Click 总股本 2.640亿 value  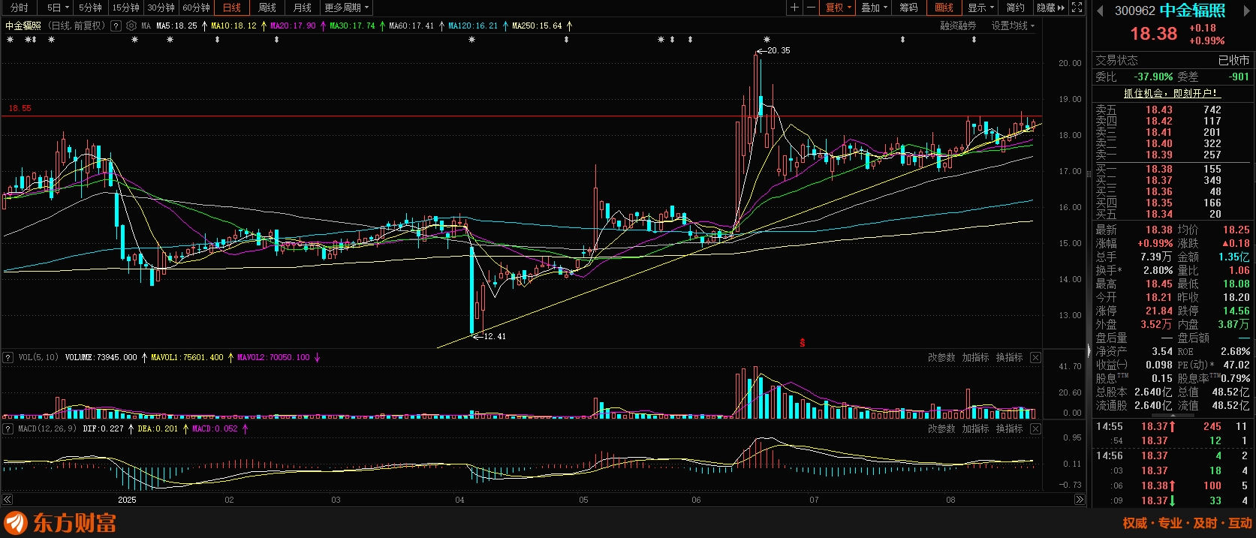(x=1152, y=392)
